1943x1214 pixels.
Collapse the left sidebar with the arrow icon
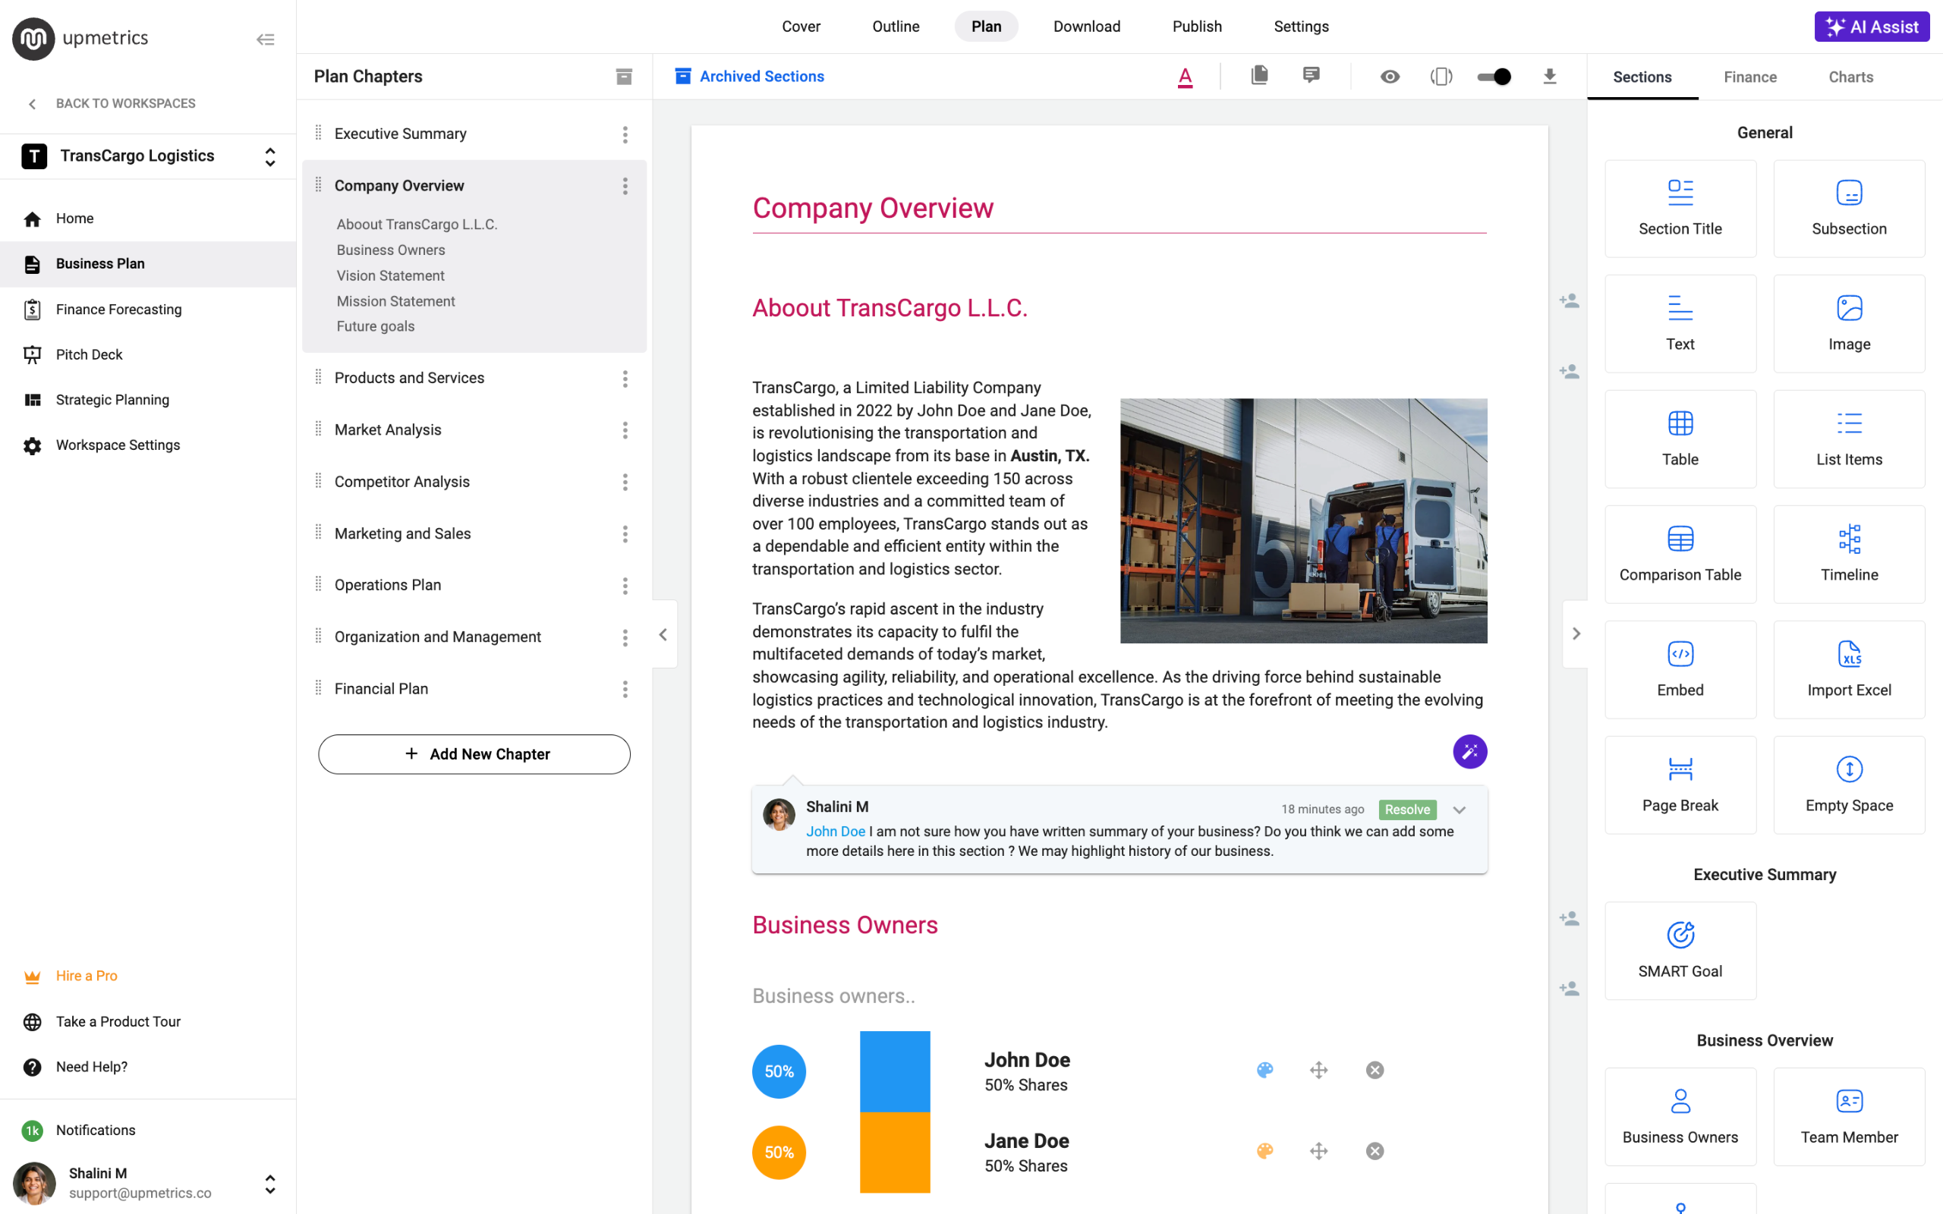point(266,39)
